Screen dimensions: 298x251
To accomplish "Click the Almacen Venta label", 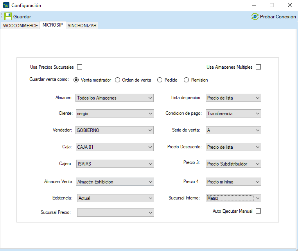I will coord(59,182).
